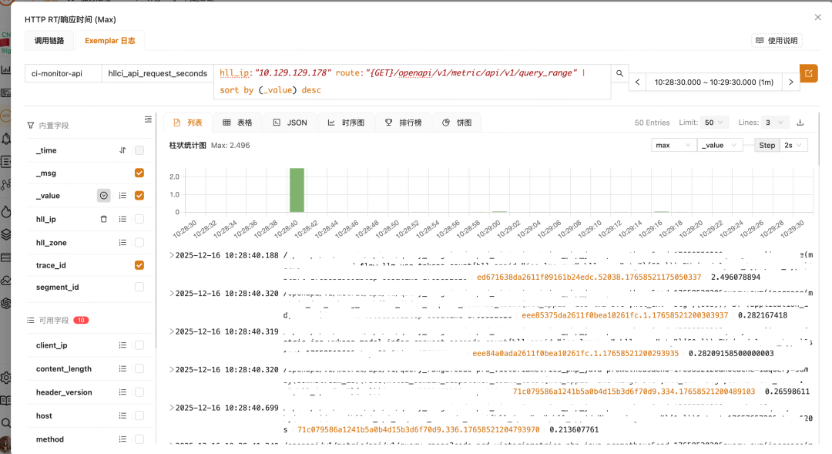Open the max aggregation dropdown
The image size is (832, 454).
(x=673, y=145)
